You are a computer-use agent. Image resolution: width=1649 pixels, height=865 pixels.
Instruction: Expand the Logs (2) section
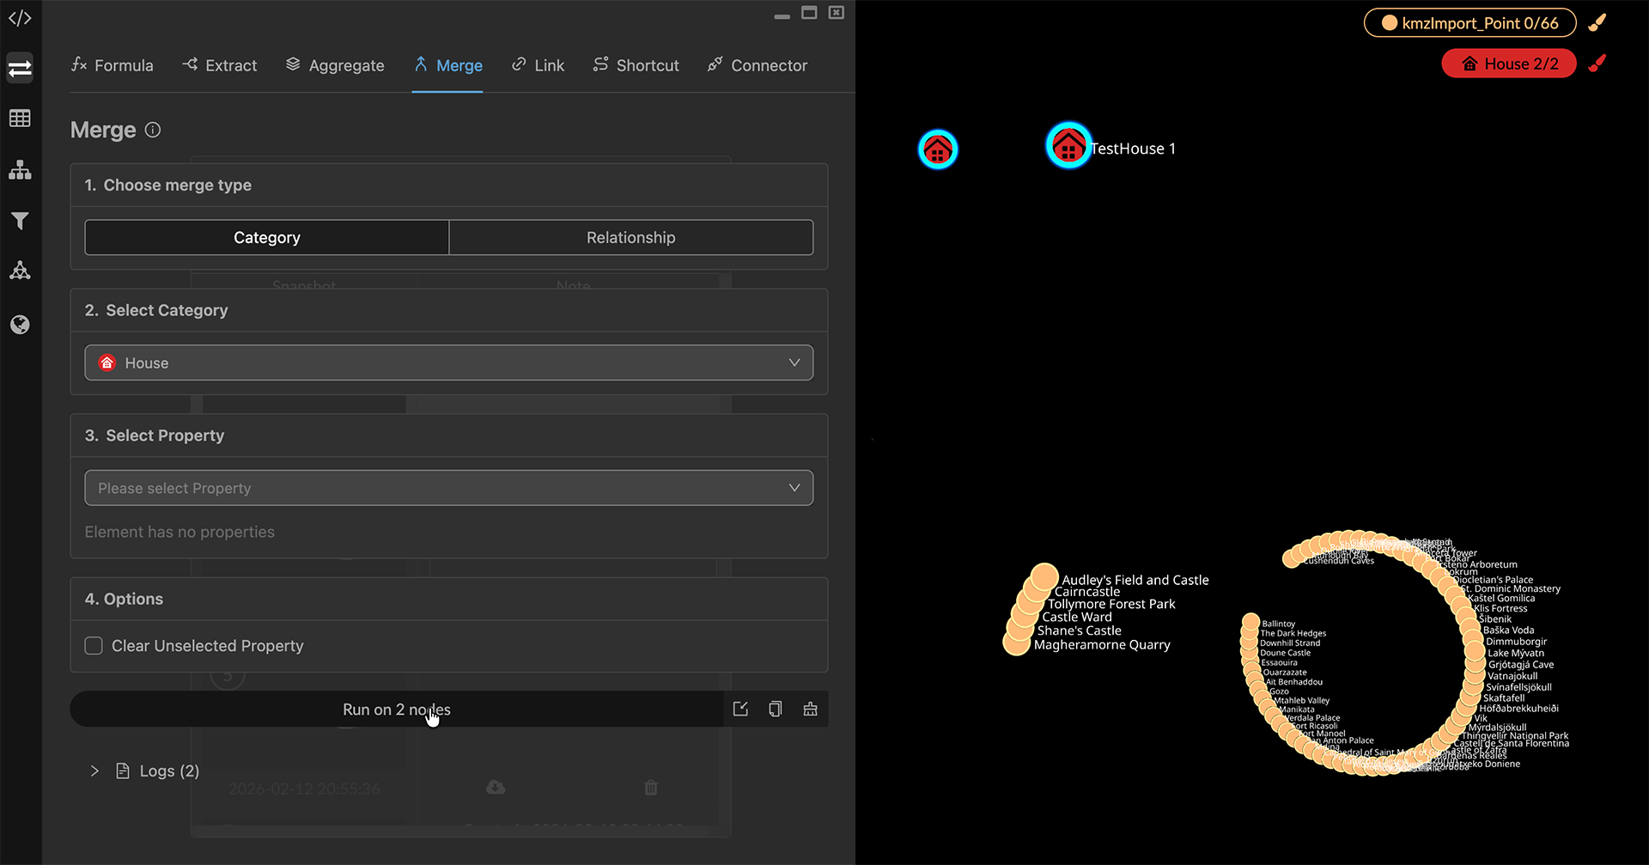pyautogui.click(x=94, y=771)
